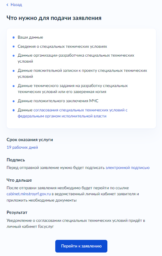The height and width of the screenshot is (256, 162).
Task: Follow the электронной подписью link
Action: tap(128, 168)
